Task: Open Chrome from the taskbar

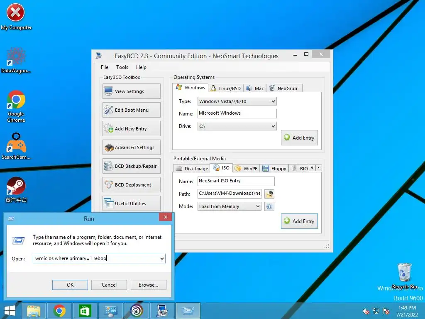Action: pos(59,311)
